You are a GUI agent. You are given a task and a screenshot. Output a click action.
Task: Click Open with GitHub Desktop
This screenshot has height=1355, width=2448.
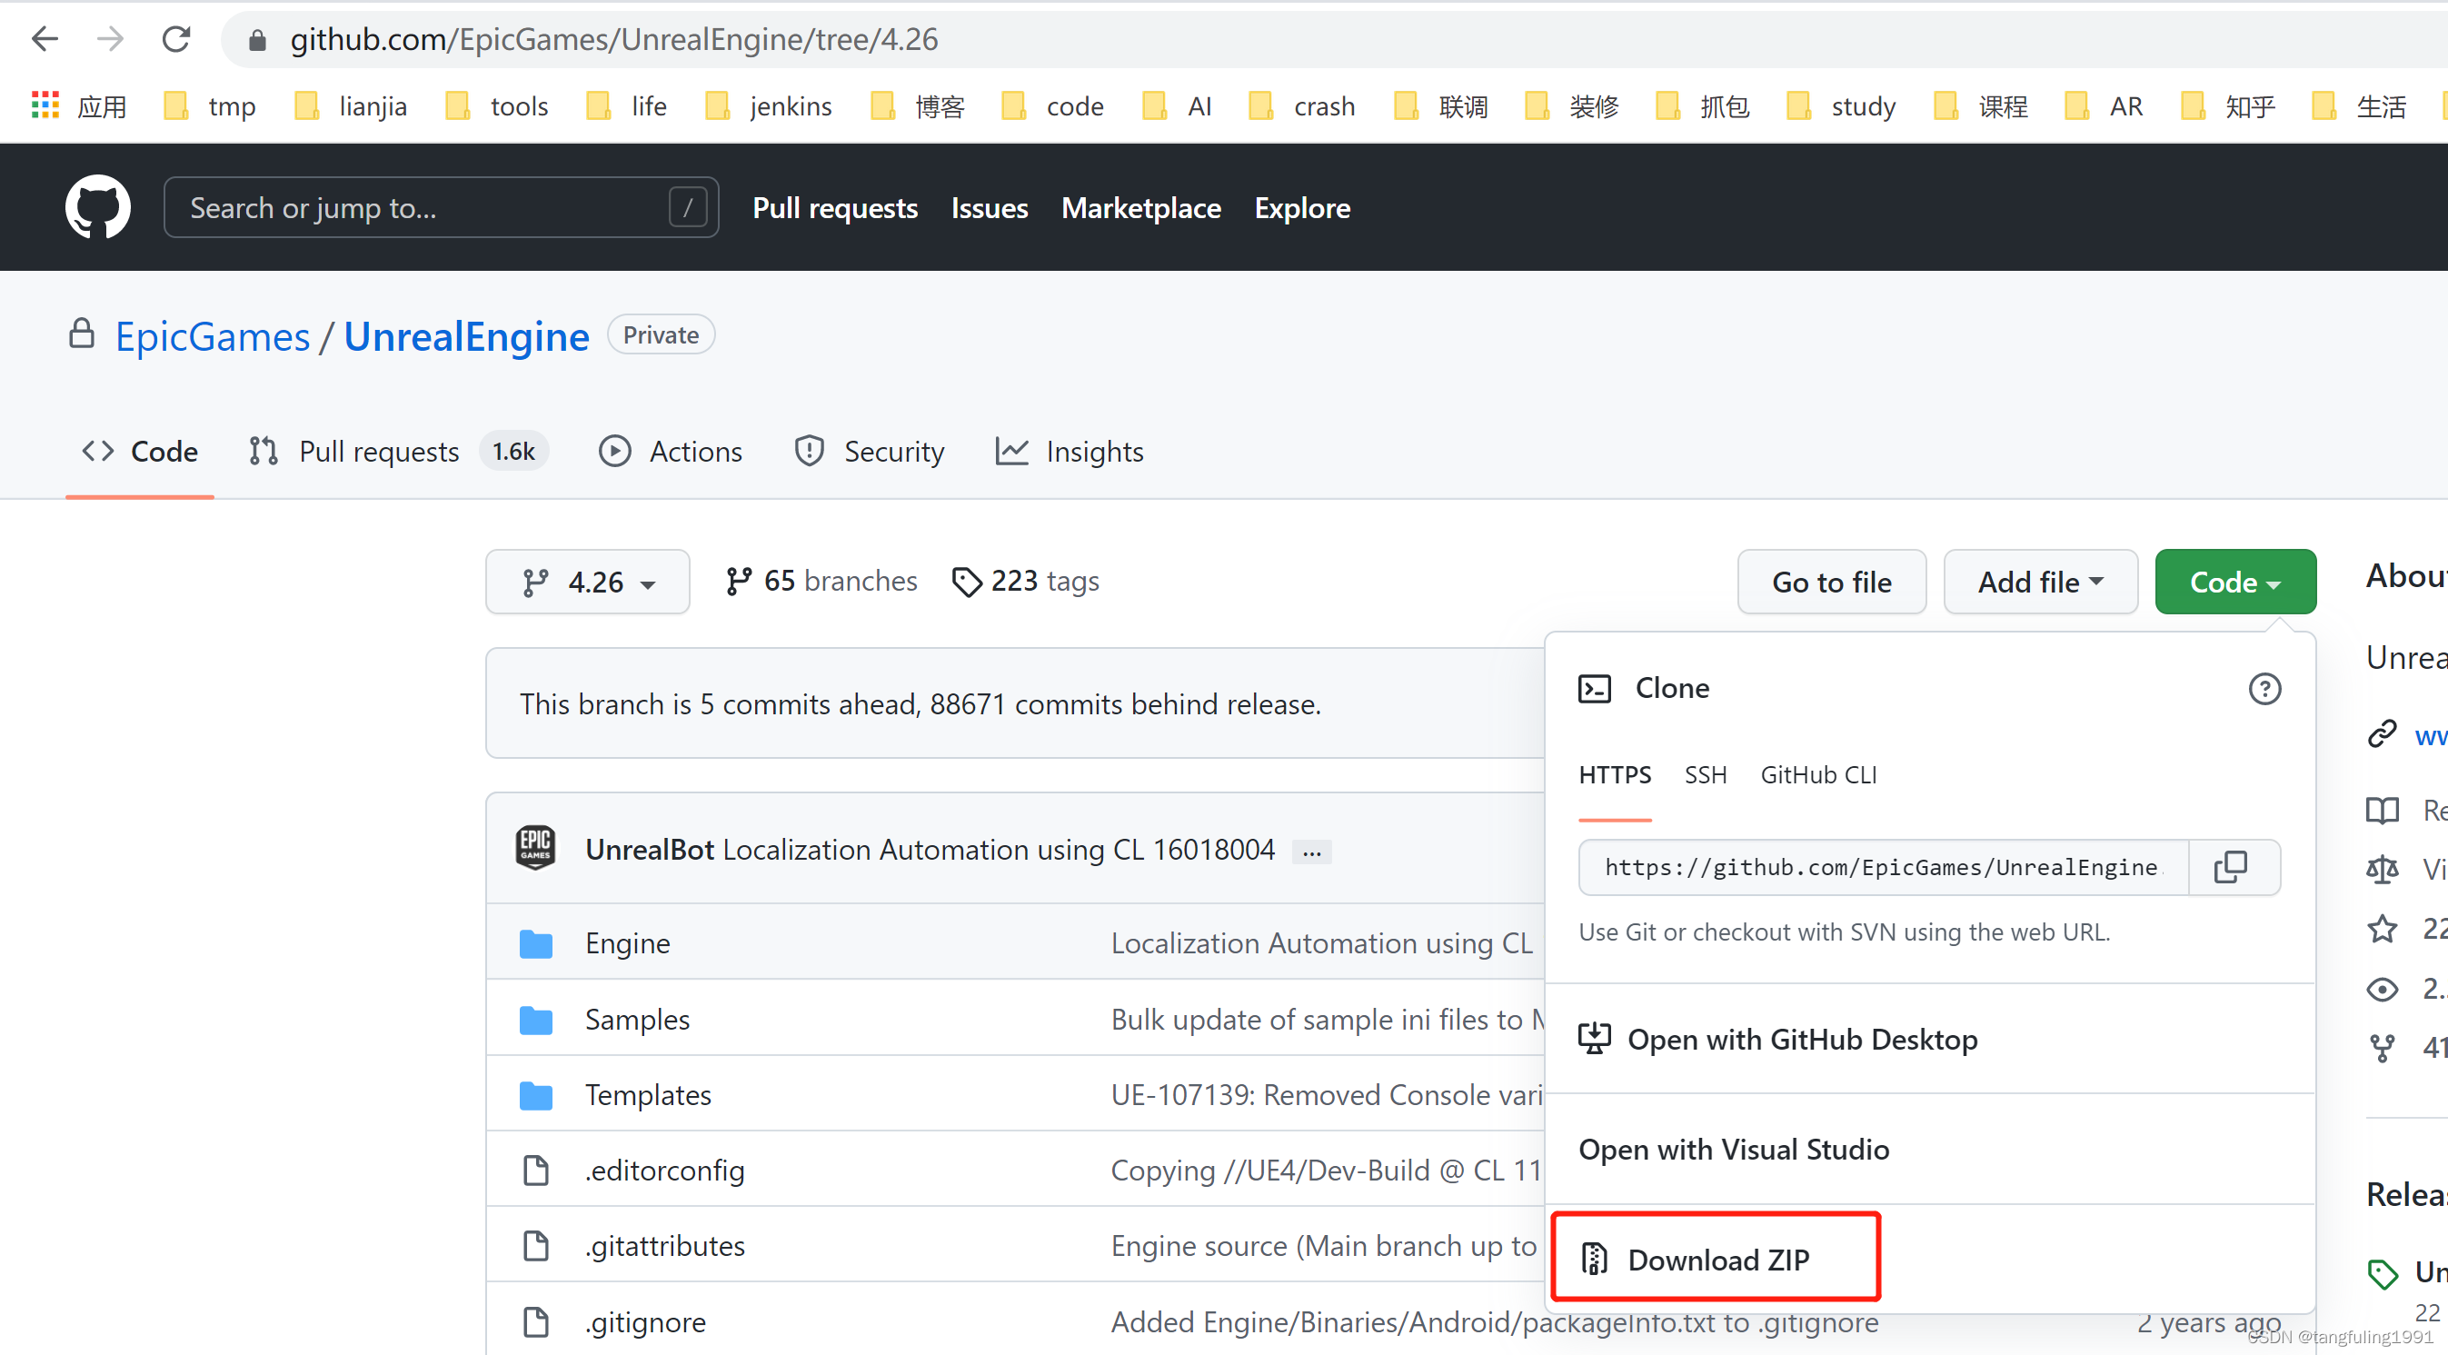(1802, 1039)
